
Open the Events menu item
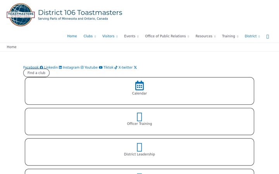[130, 36]
